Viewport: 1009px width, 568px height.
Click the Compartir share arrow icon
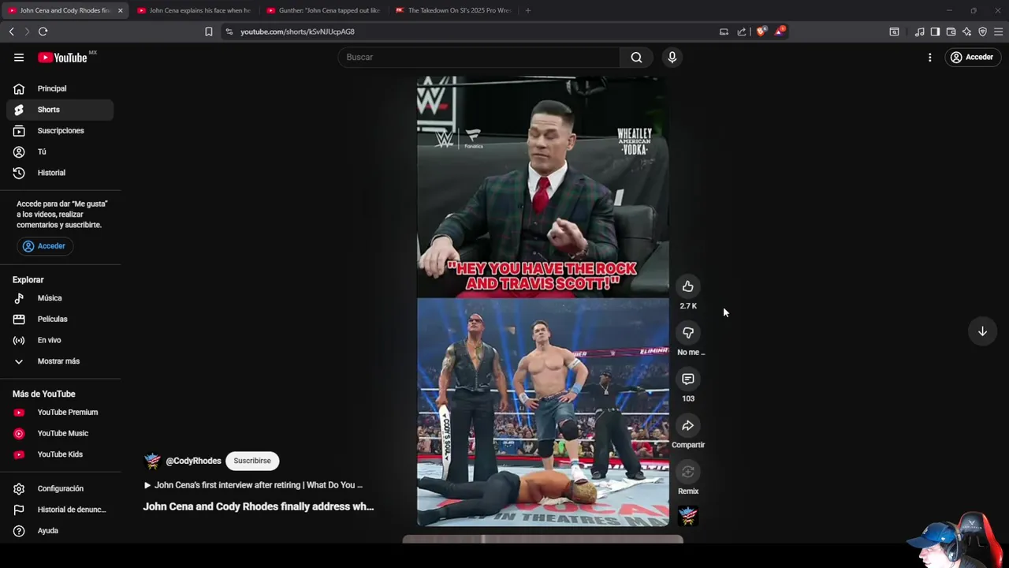click(x=688, y=426)
